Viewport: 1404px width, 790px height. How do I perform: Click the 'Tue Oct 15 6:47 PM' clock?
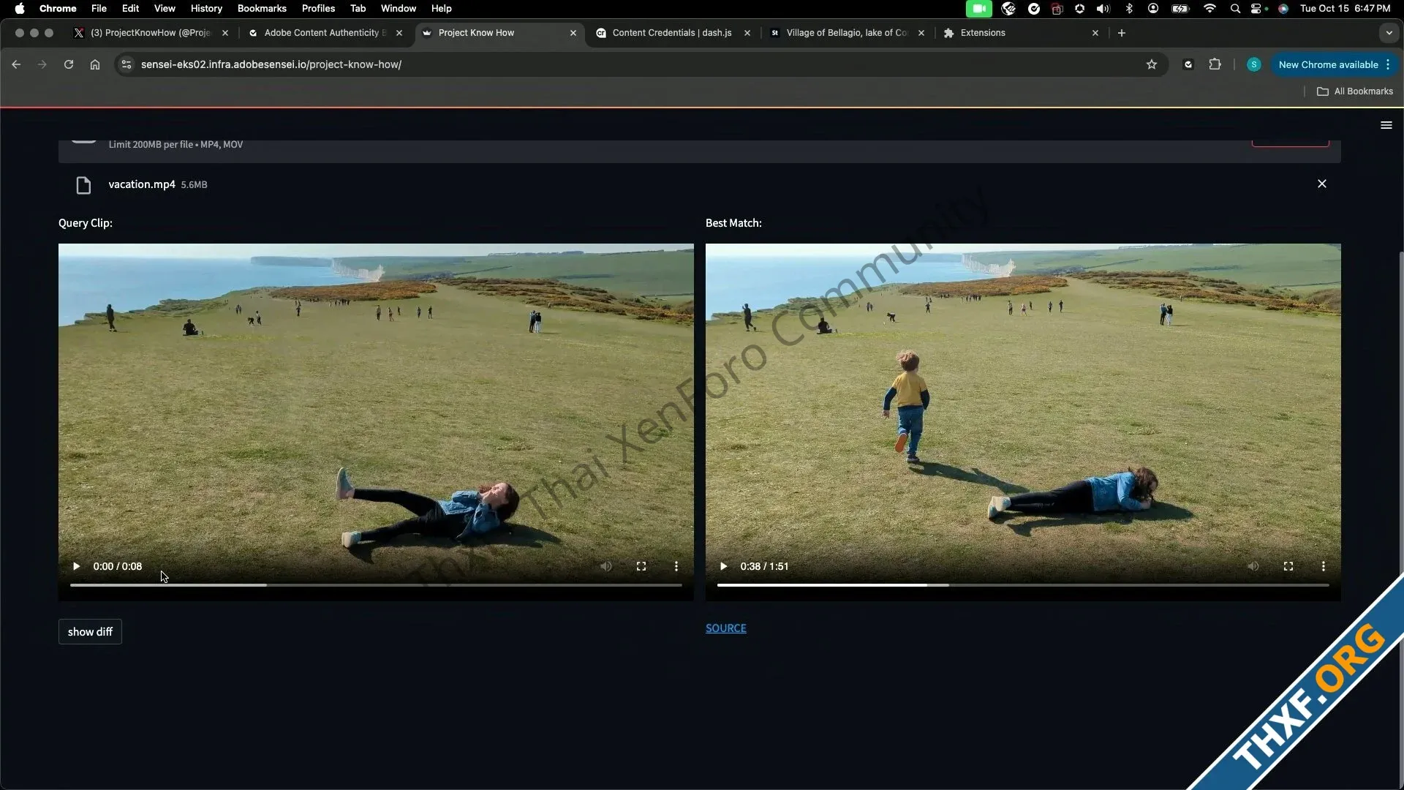pos(1345,8)
